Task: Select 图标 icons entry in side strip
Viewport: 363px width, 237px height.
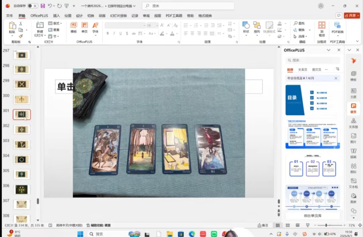Action: click(353, 169)
